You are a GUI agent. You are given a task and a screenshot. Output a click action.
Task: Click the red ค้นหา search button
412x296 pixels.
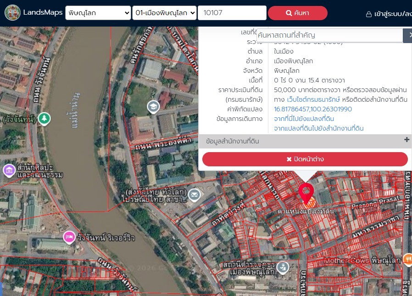click(298, 13)
